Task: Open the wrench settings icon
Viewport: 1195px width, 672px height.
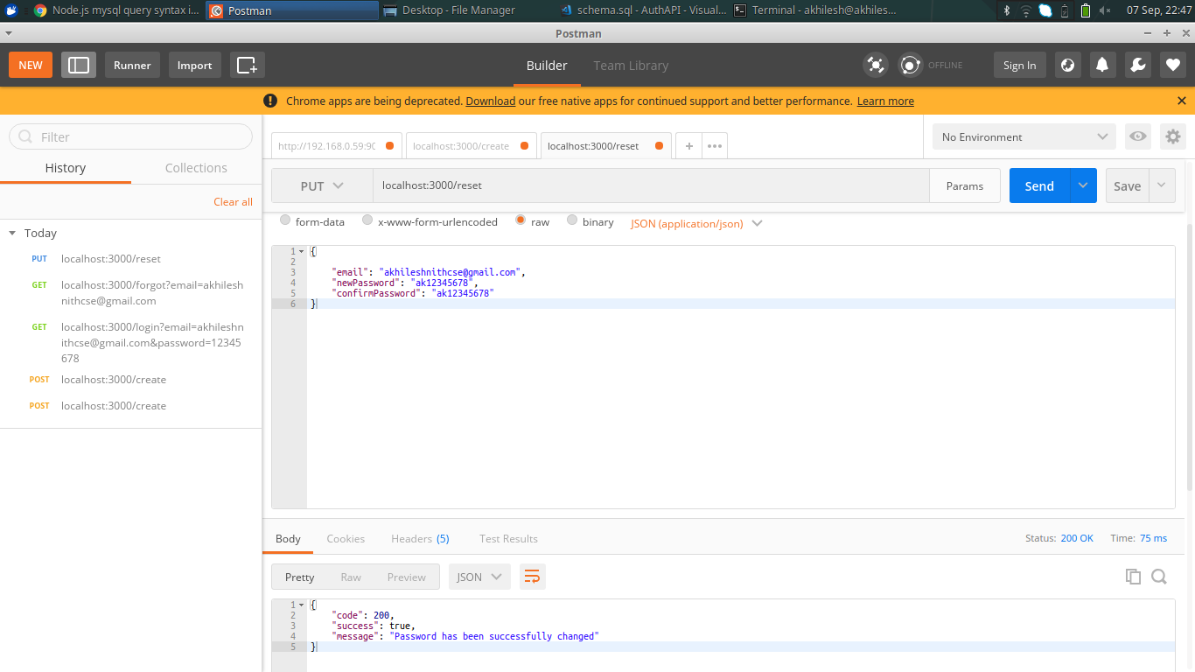Action: coord(1137,65)
